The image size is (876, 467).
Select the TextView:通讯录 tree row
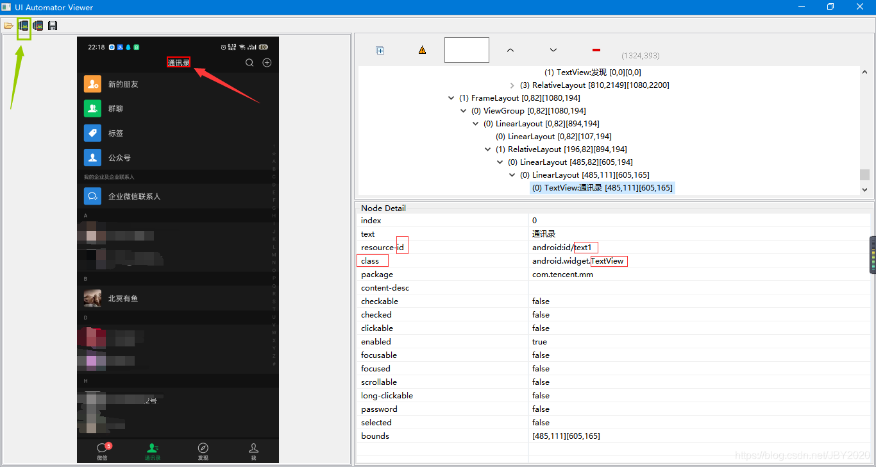click(x=602, y=188)
